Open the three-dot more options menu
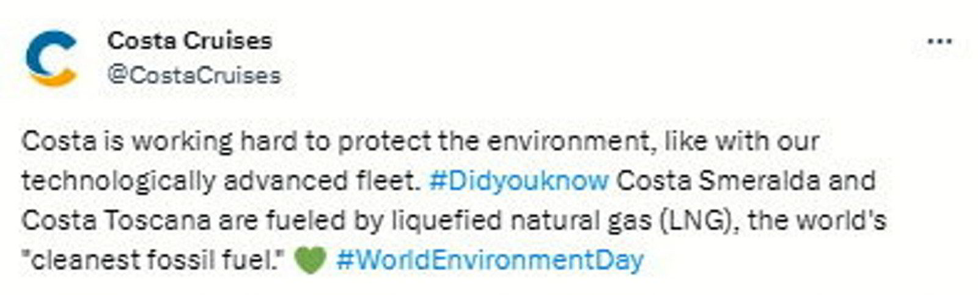This screenshot has height=295, width=978. [x=939, y=42]
